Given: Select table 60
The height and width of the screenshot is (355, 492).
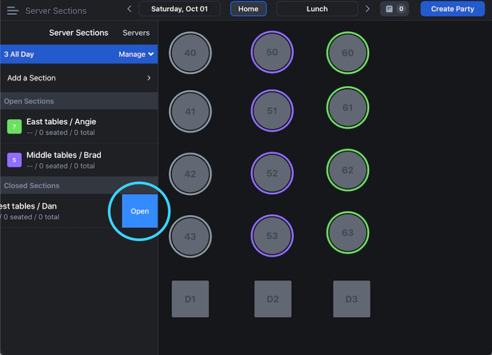Looking at the screenshot, I should (348, 53).
